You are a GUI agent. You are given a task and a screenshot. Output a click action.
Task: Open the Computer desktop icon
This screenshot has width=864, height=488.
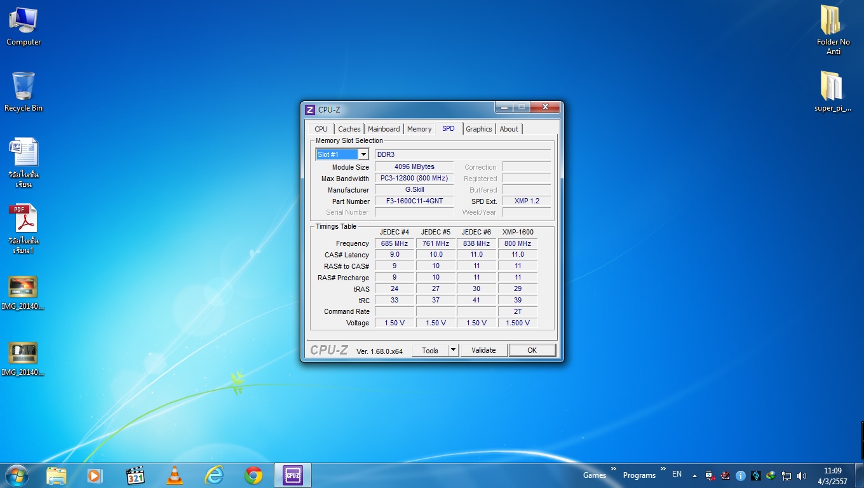pos(24,26)
